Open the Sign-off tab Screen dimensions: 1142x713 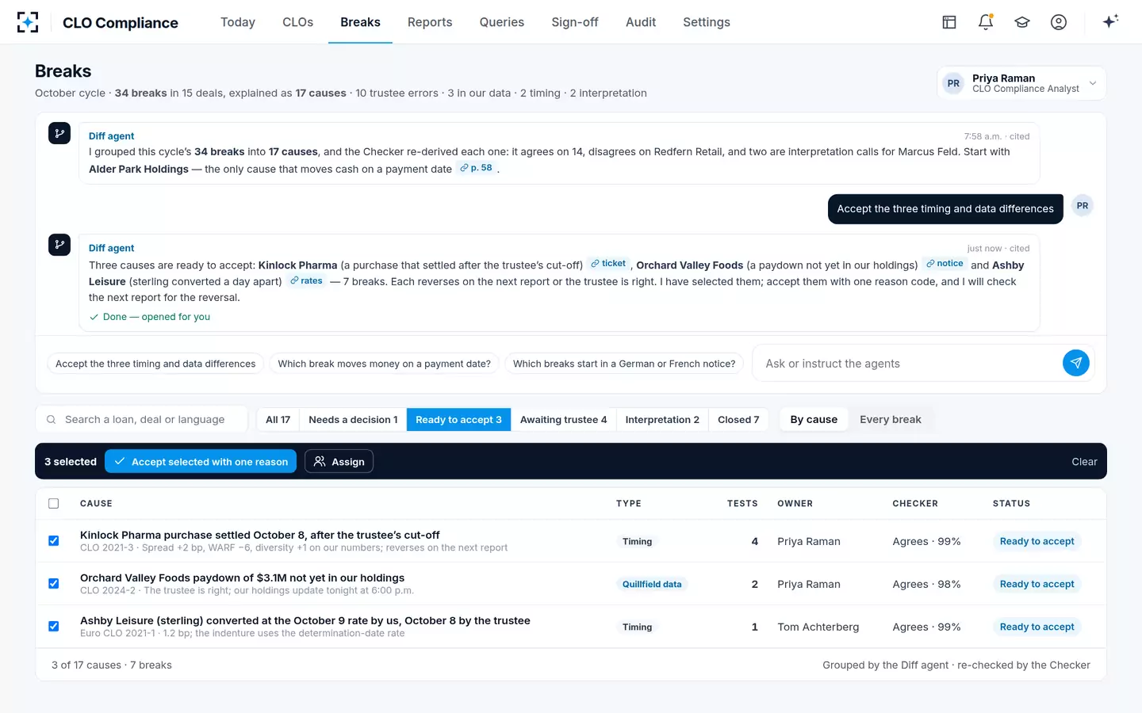pyautogui.click(x=575, y=22)
